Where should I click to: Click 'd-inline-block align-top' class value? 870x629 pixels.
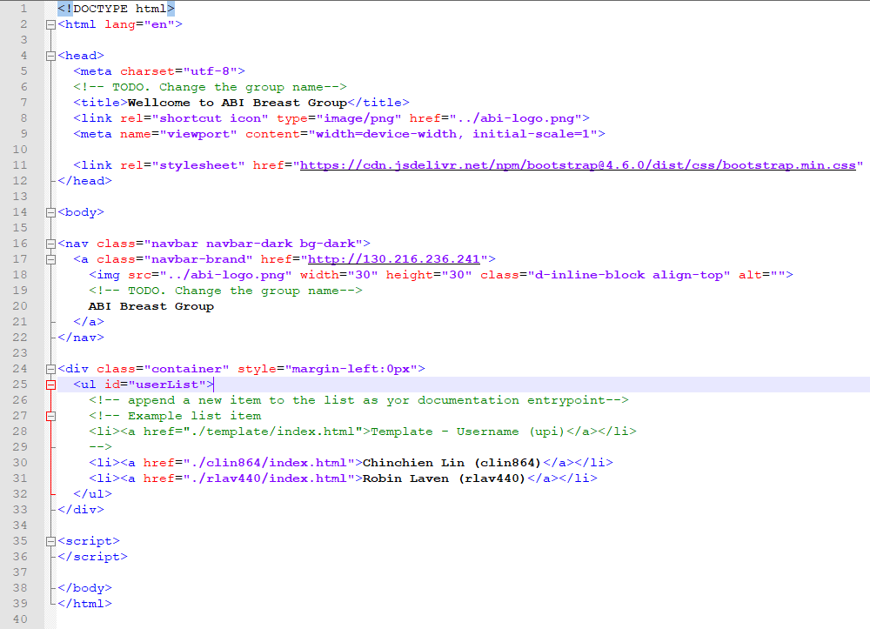[x=629, y=275]
